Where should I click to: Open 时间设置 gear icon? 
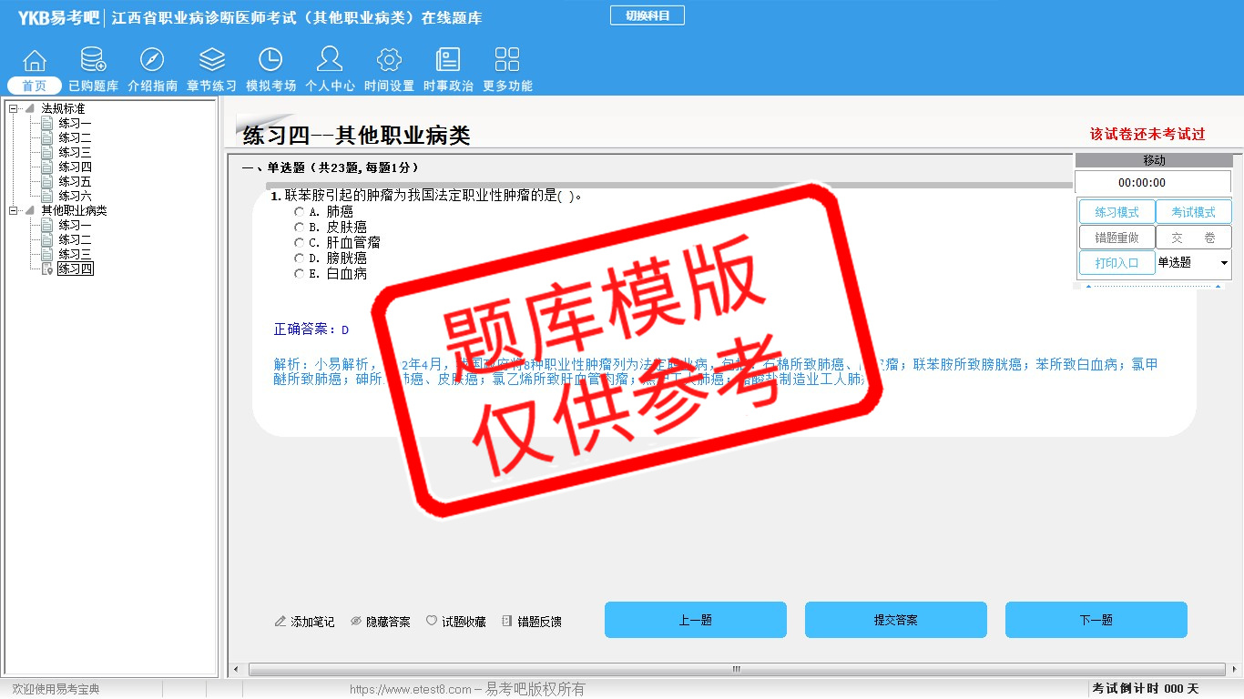pos(389,61)
